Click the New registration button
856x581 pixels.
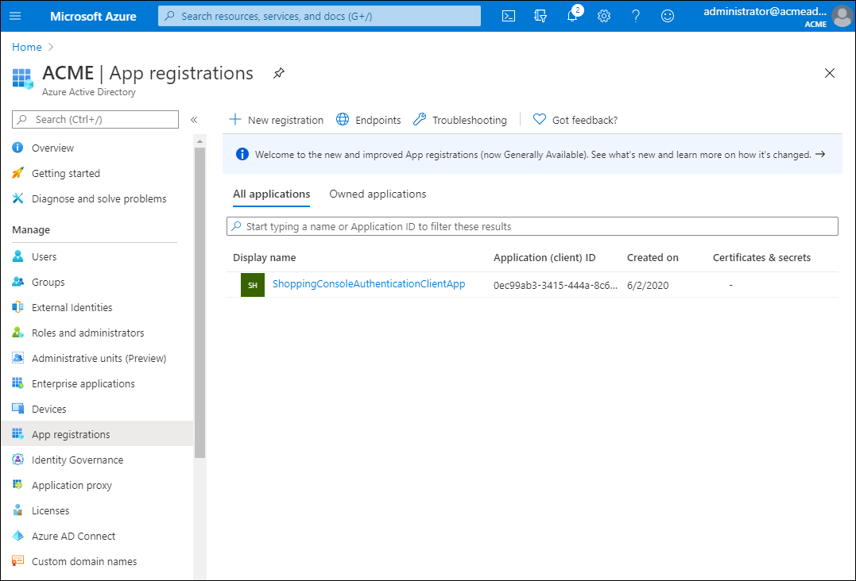[277, 120]
